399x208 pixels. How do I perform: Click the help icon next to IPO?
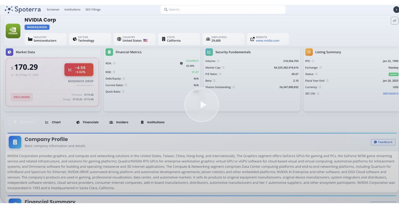coord(313,61)
